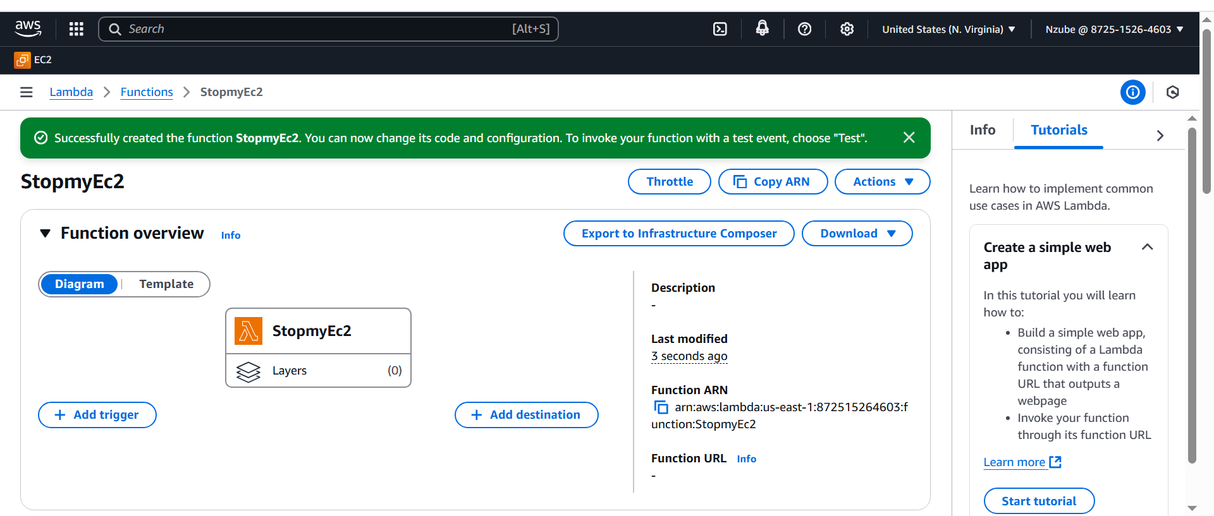Open the Download dropdown
Viewport: 1214px width, 516px height.
tap(857, 234)
